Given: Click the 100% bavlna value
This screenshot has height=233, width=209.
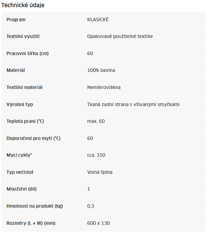Looking at the screenshot, I should pyautogui.click(x=101, y=70).
